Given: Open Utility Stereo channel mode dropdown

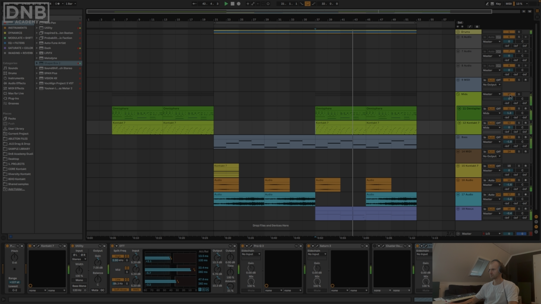Looking at the screenshot, I should pyautogui.click(x=79, y=259).
